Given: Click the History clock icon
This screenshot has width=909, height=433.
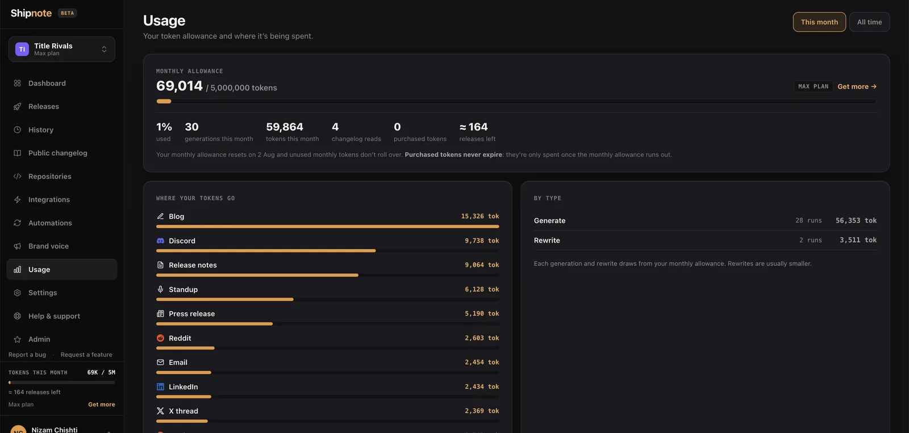Looking at the screenshot, I should 17,130.
